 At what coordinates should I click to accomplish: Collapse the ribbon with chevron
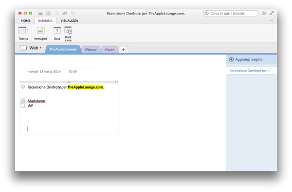pyautogui.click(x=272, y=21)
